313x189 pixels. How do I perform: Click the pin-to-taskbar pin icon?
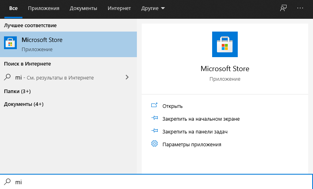coord(154,131)
